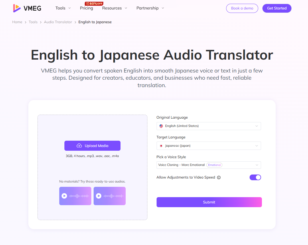Play the second sample audio

tap(98, 196)
